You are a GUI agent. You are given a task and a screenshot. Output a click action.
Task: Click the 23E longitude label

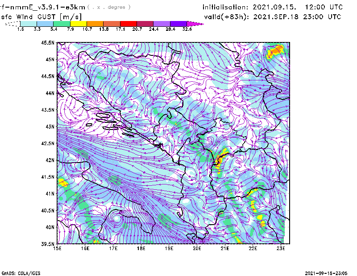pyautogui.click(x=281, y=248)
